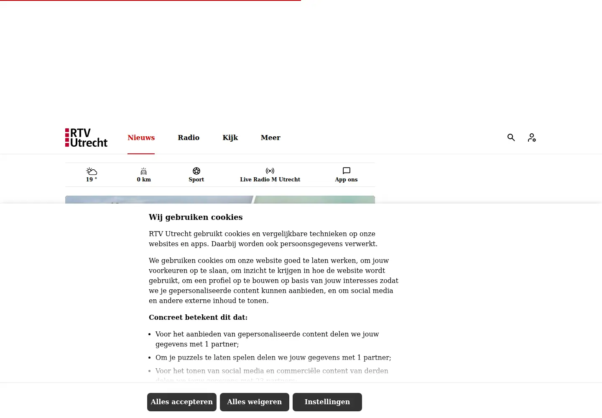The image size is (602, 418).
Task: Click the Live Radio M Utrecht label
Action: pyautogui.click(x=270, y=179)
